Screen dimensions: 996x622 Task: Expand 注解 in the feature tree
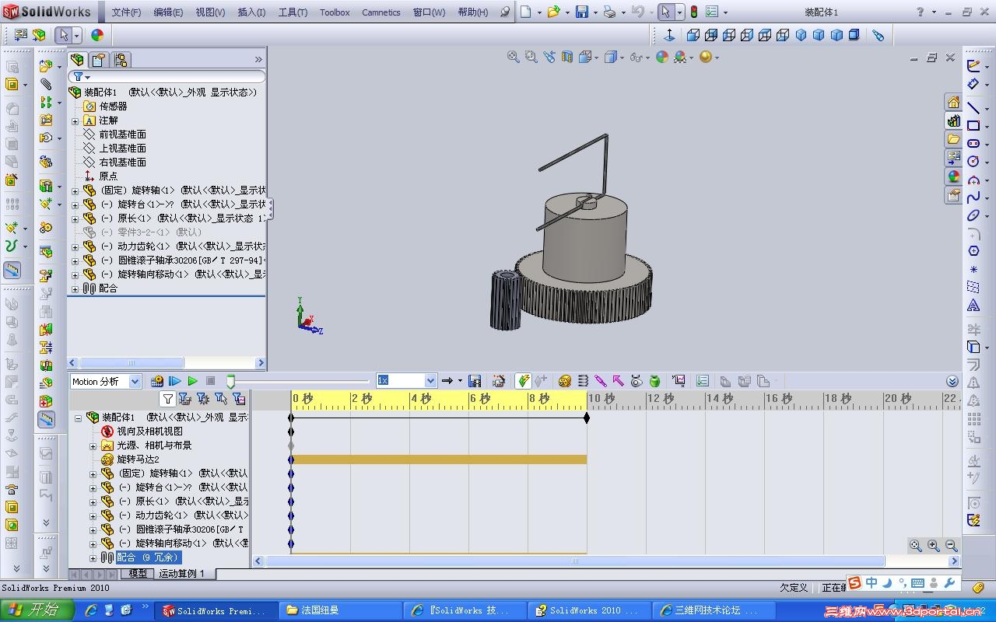pyautogui.click(x=75, y=121)
